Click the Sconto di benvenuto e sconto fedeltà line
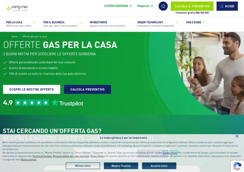244x172 pixels. [33, 68]
